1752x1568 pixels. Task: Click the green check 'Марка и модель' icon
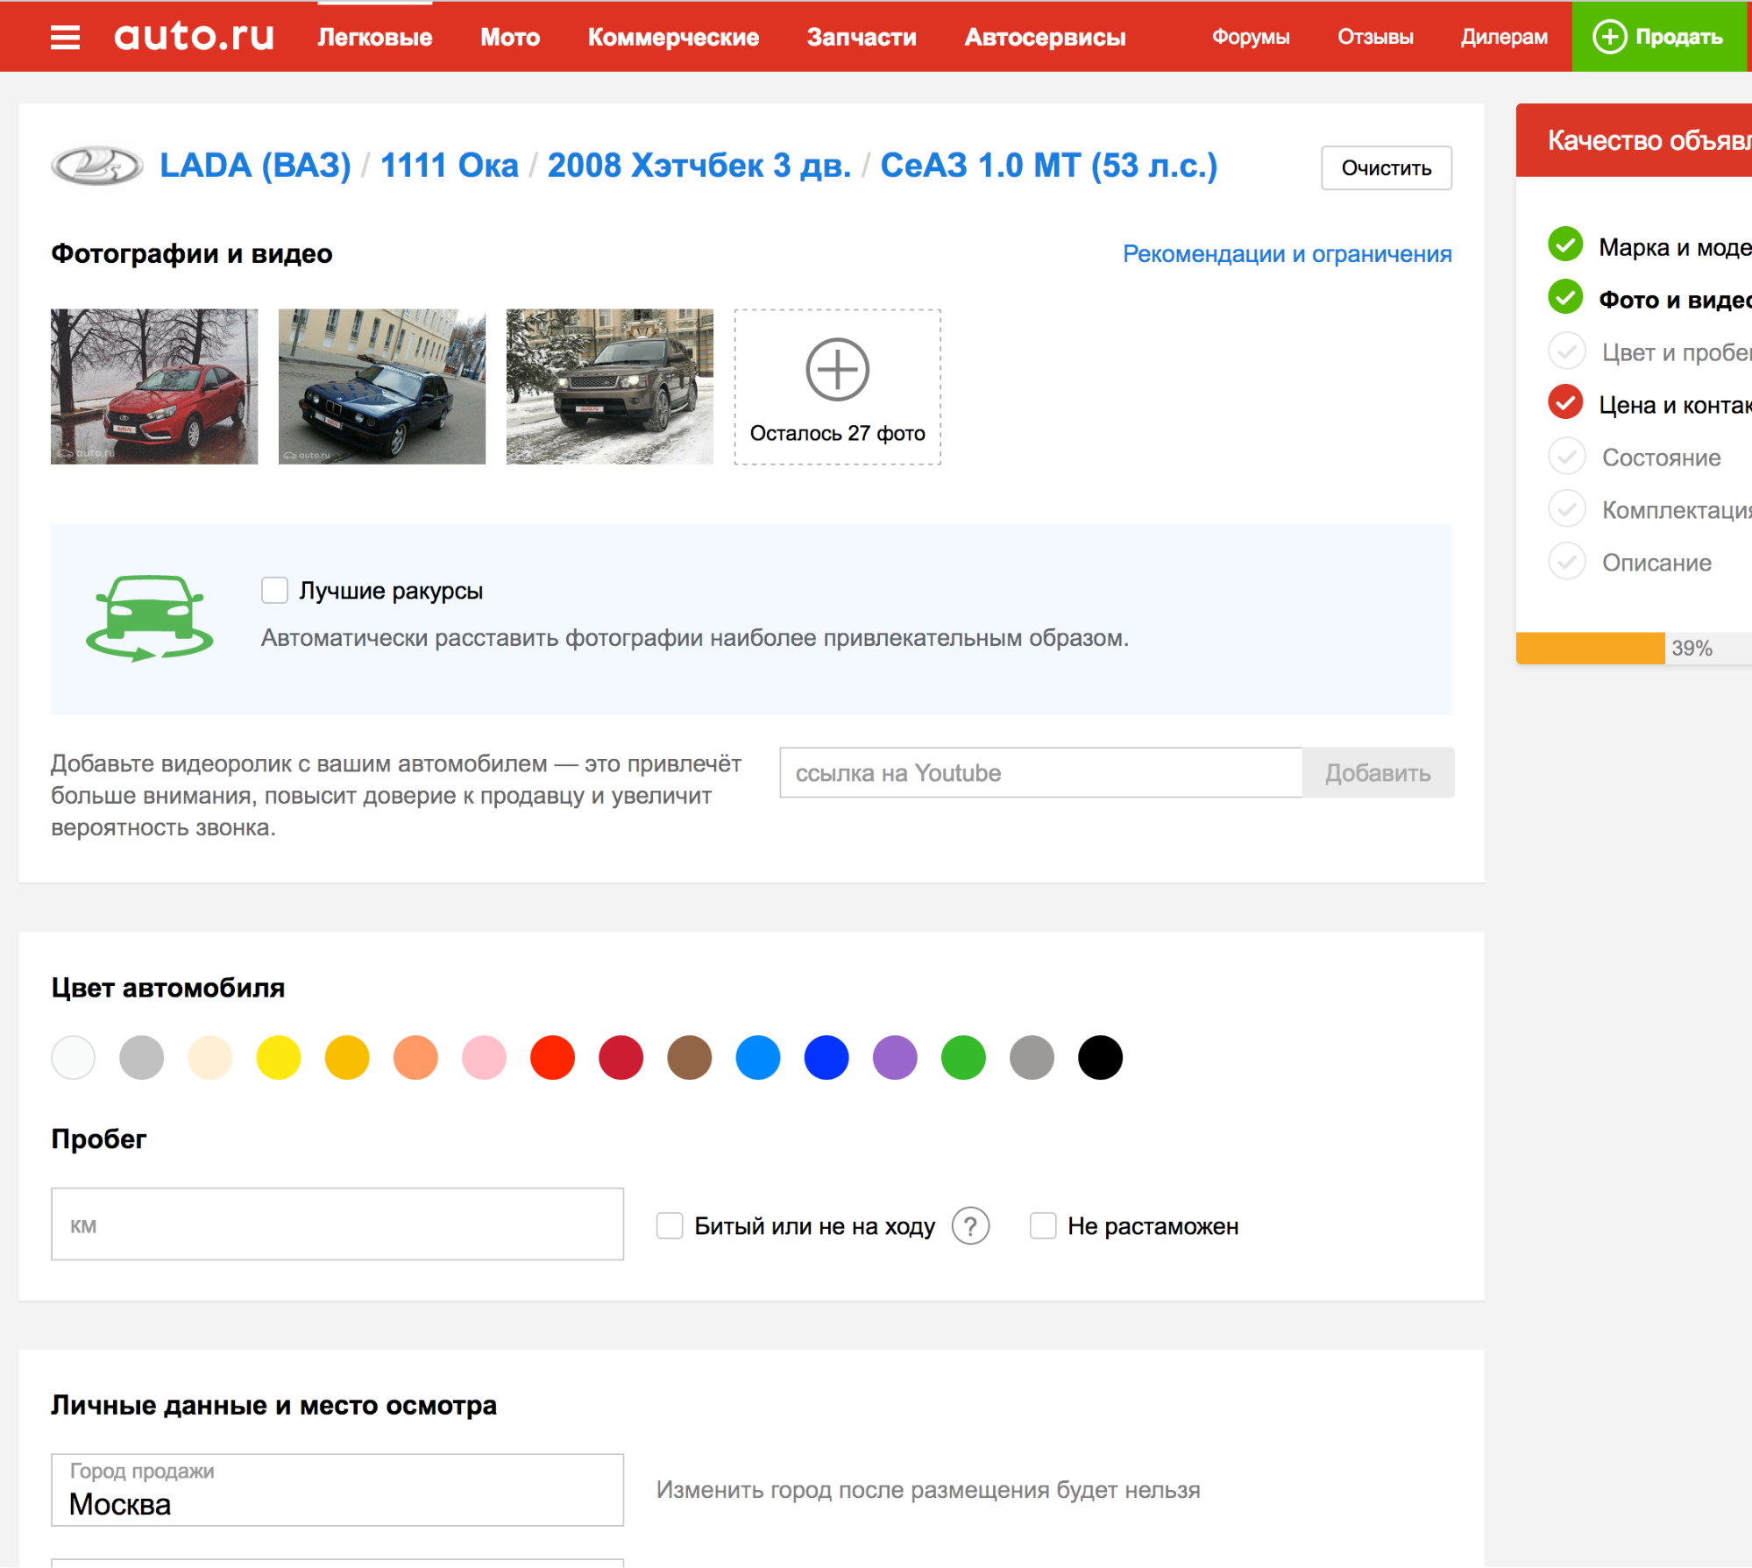[1565, 245]
